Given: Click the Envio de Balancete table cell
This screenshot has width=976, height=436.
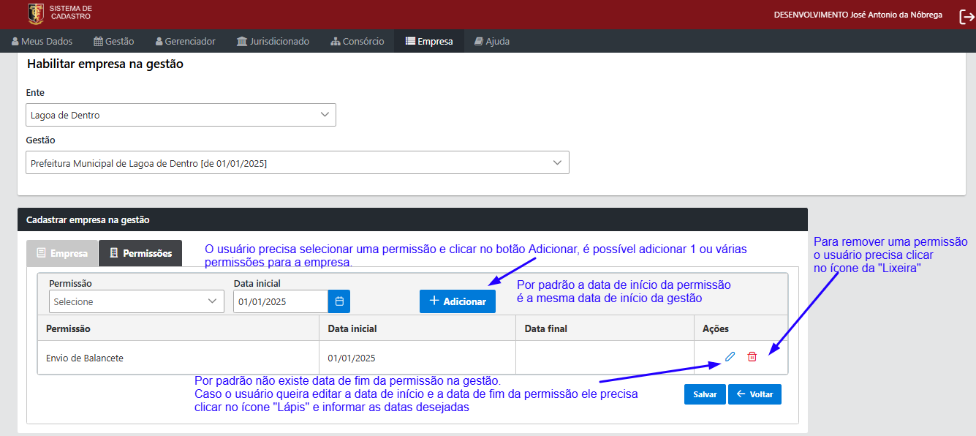Looking at the screenshot, I should [178, 358].
